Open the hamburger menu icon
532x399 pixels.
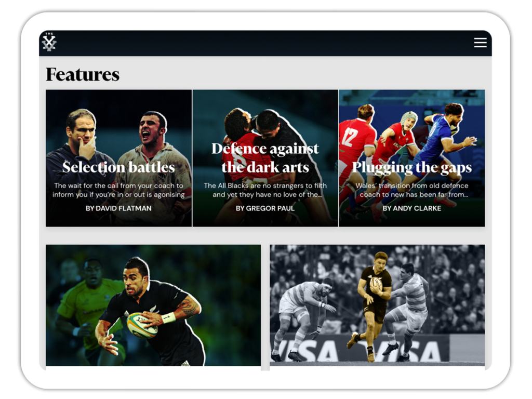(x=480, y=43)
